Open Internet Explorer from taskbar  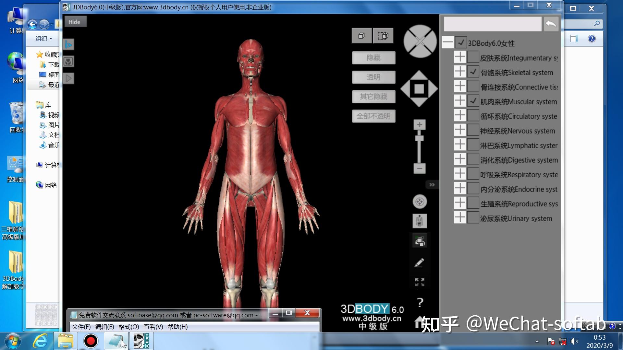click(x=41, y=341)
